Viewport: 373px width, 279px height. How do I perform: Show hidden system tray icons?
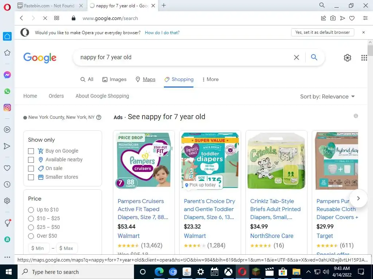click(x=308, y=272)
